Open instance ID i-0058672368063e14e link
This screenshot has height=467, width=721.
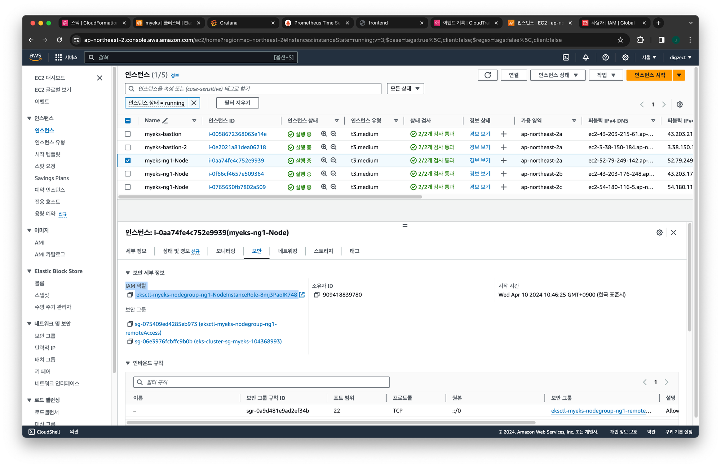click(x=238, y=134)
